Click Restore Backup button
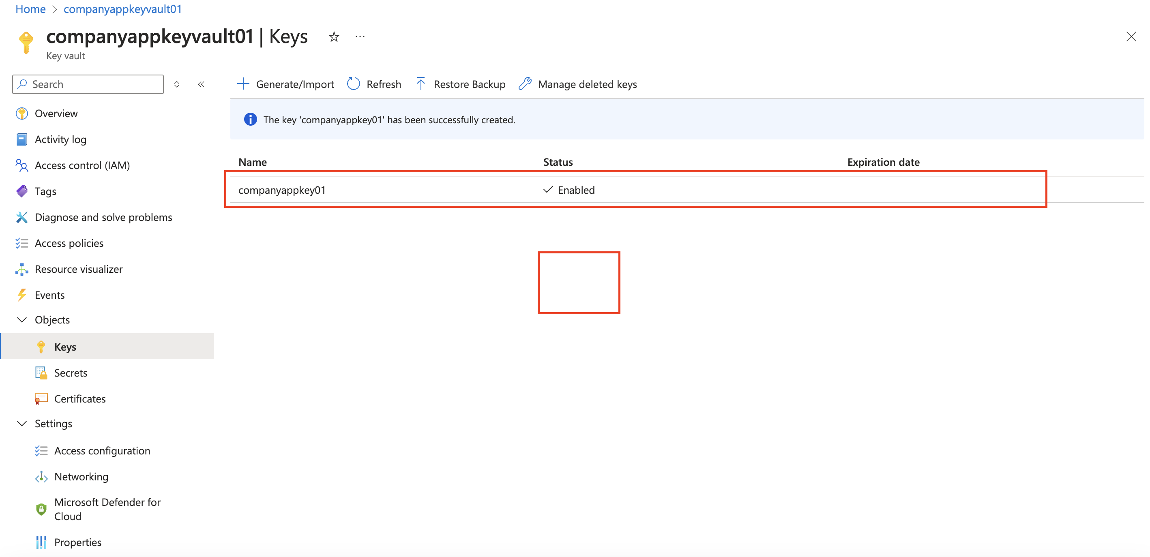The height and width of the screenshot is (557, 1150). 461,84
